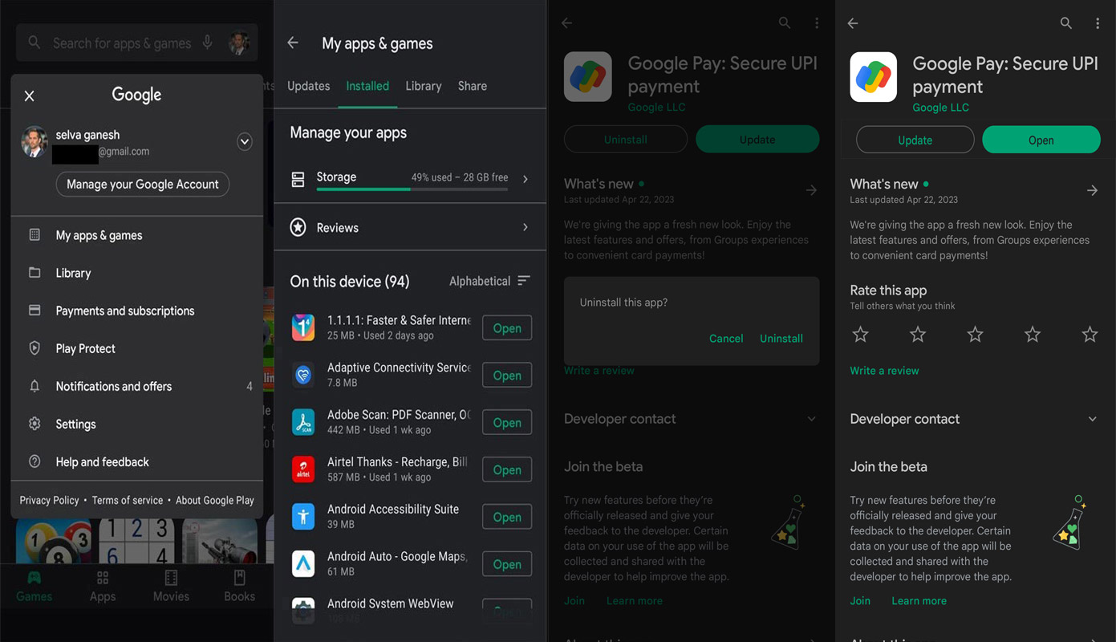
Task: Click the 8 ball pool game thumbnail
Action: 54,541
